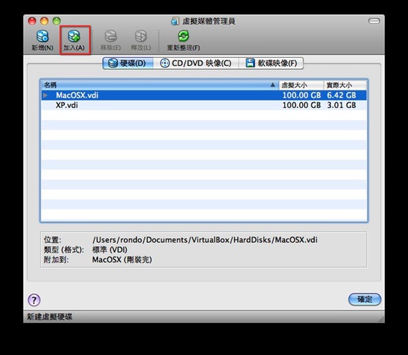Click the green zoom window button

(56, 21)
